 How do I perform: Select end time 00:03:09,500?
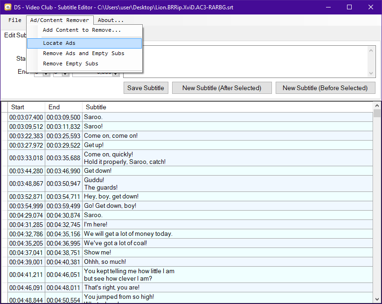[63, 117]
